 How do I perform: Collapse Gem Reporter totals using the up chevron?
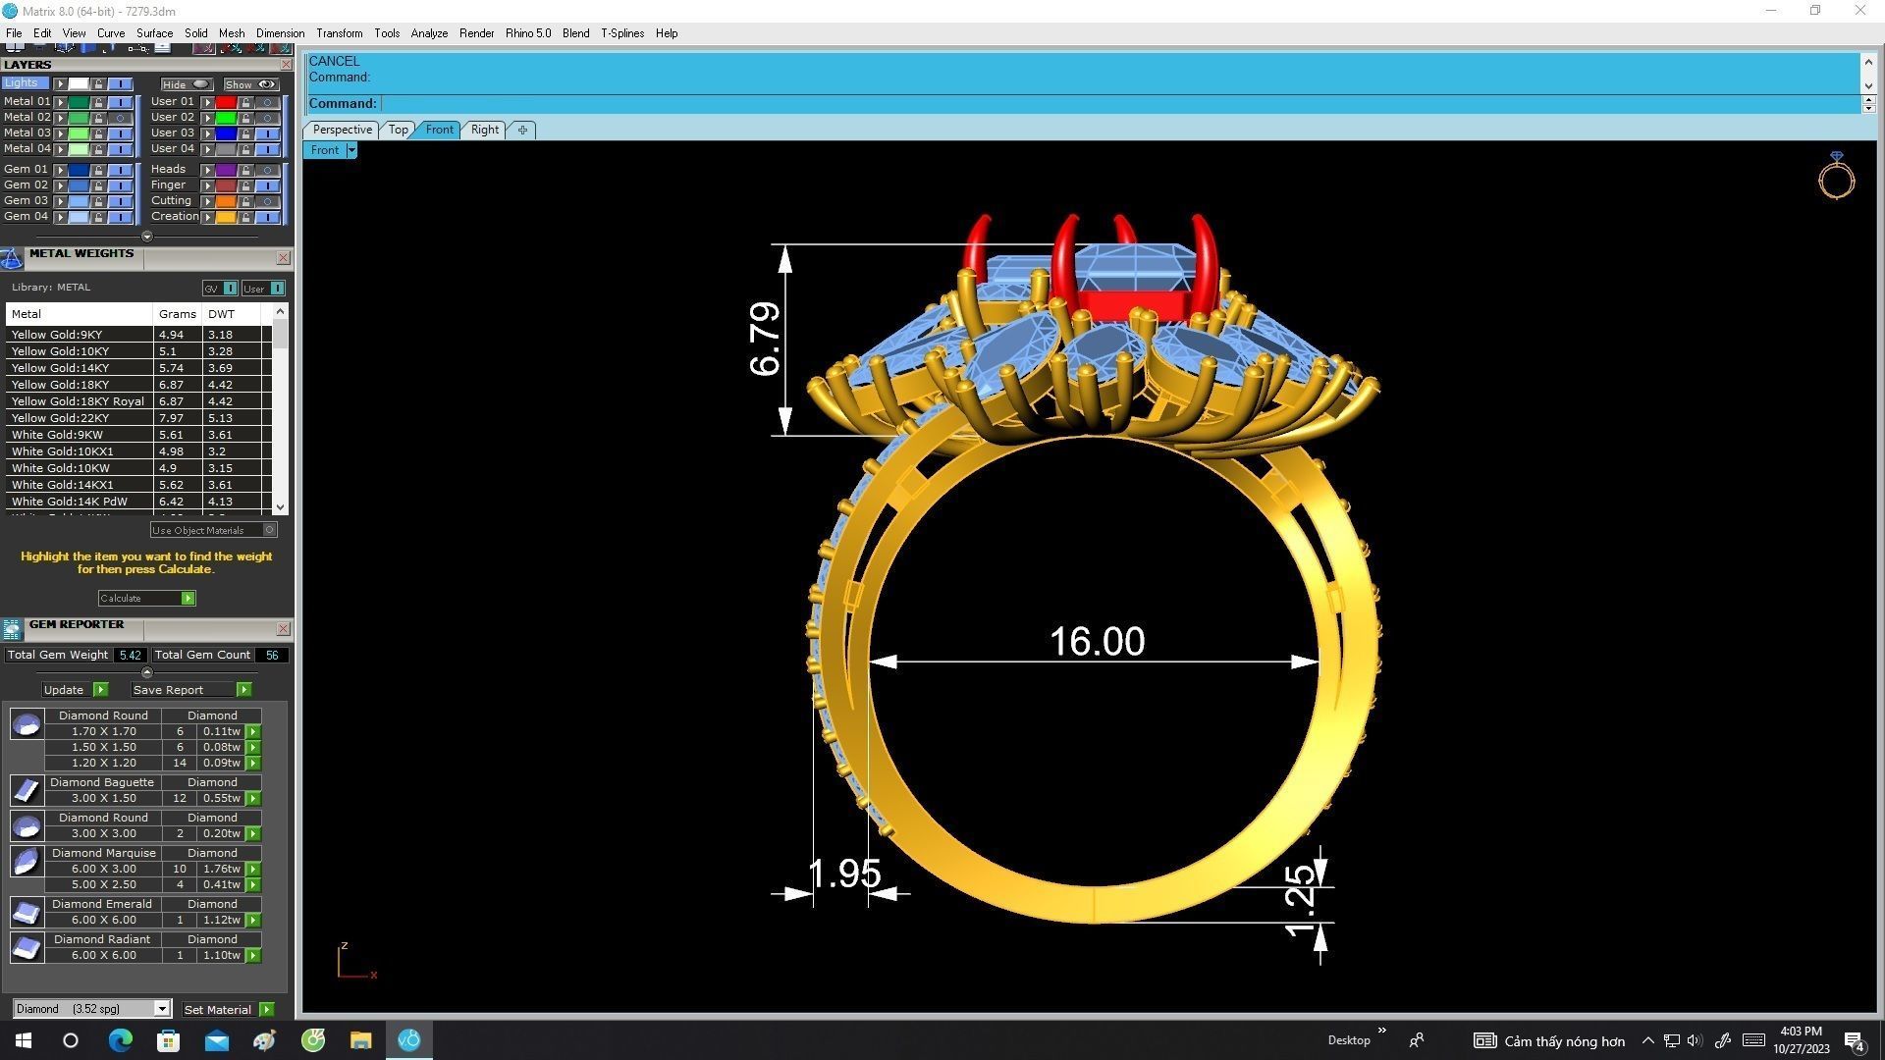pyautogui.click(x=147, y=672)
